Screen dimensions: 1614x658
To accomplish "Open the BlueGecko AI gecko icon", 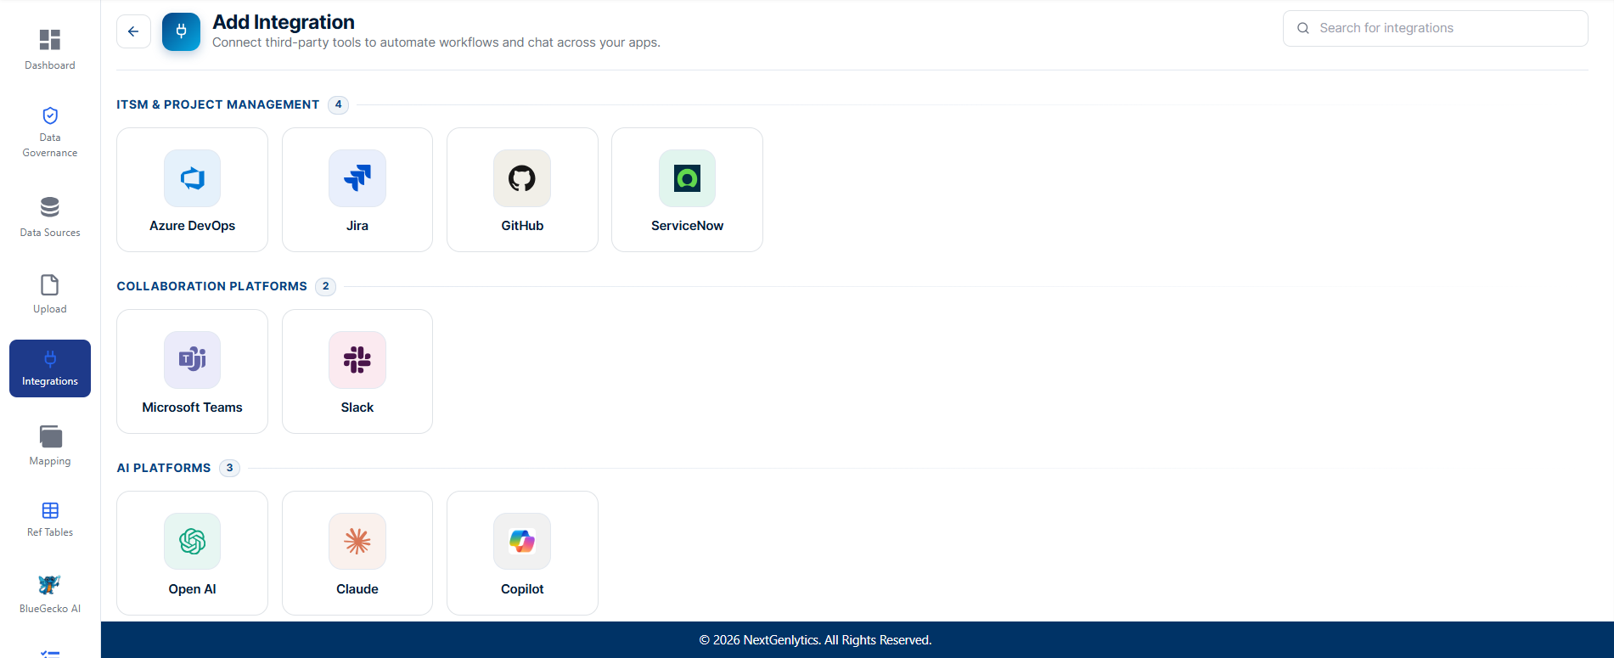I will (x=50, y=585).
